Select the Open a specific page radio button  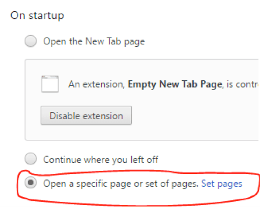point(31,183)
